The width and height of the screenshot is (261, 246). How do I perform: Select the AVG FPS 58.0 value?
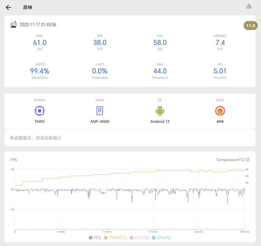pyautogui.click(x=160, y=43)
